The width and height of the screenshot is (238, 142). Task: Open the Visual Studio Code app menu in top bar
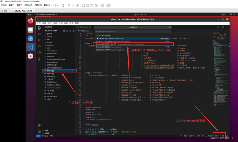click(x=46, y=14)
